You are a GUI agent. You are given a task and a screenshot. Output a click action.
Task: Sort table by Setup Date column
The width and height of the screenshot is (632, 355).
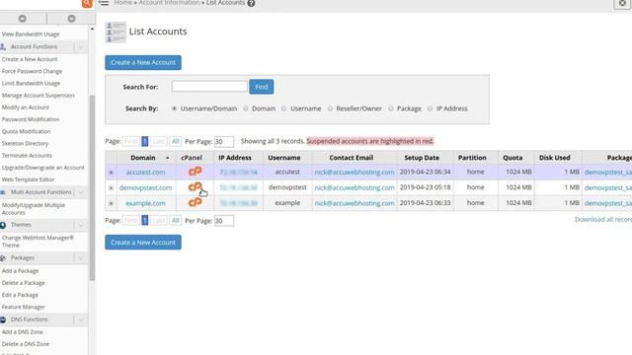click(x=422, y=158)
